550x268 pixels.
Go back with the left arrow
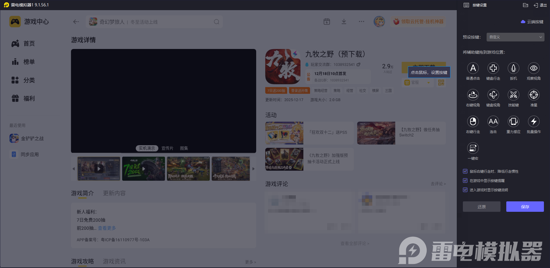pyautogui.click(x=76, y=22)
